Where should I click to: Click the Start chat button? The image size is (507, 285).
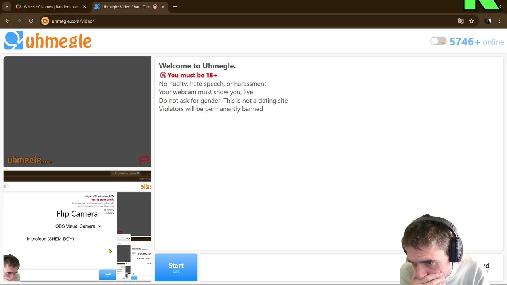click(176, 268)
